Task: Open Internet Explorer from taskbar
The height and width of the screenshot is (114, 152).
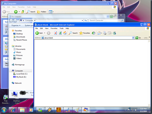Action: tap(13, 110)
